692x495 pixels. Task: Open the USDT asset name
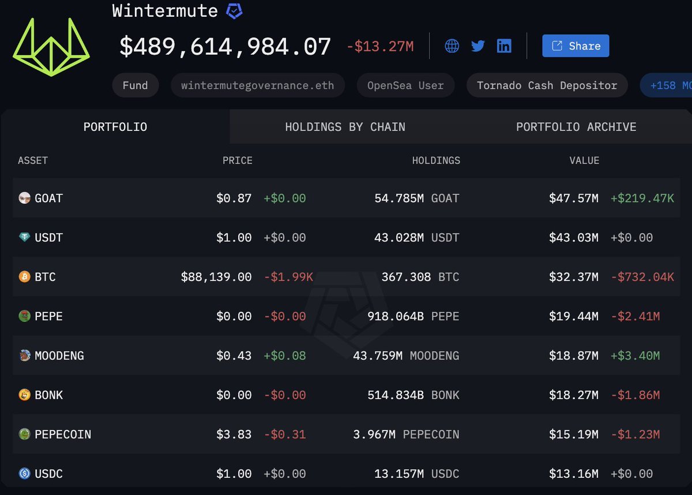coord(48,237)
